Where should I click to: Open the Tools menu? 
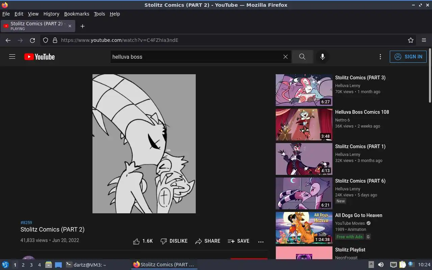click(99, 14)
